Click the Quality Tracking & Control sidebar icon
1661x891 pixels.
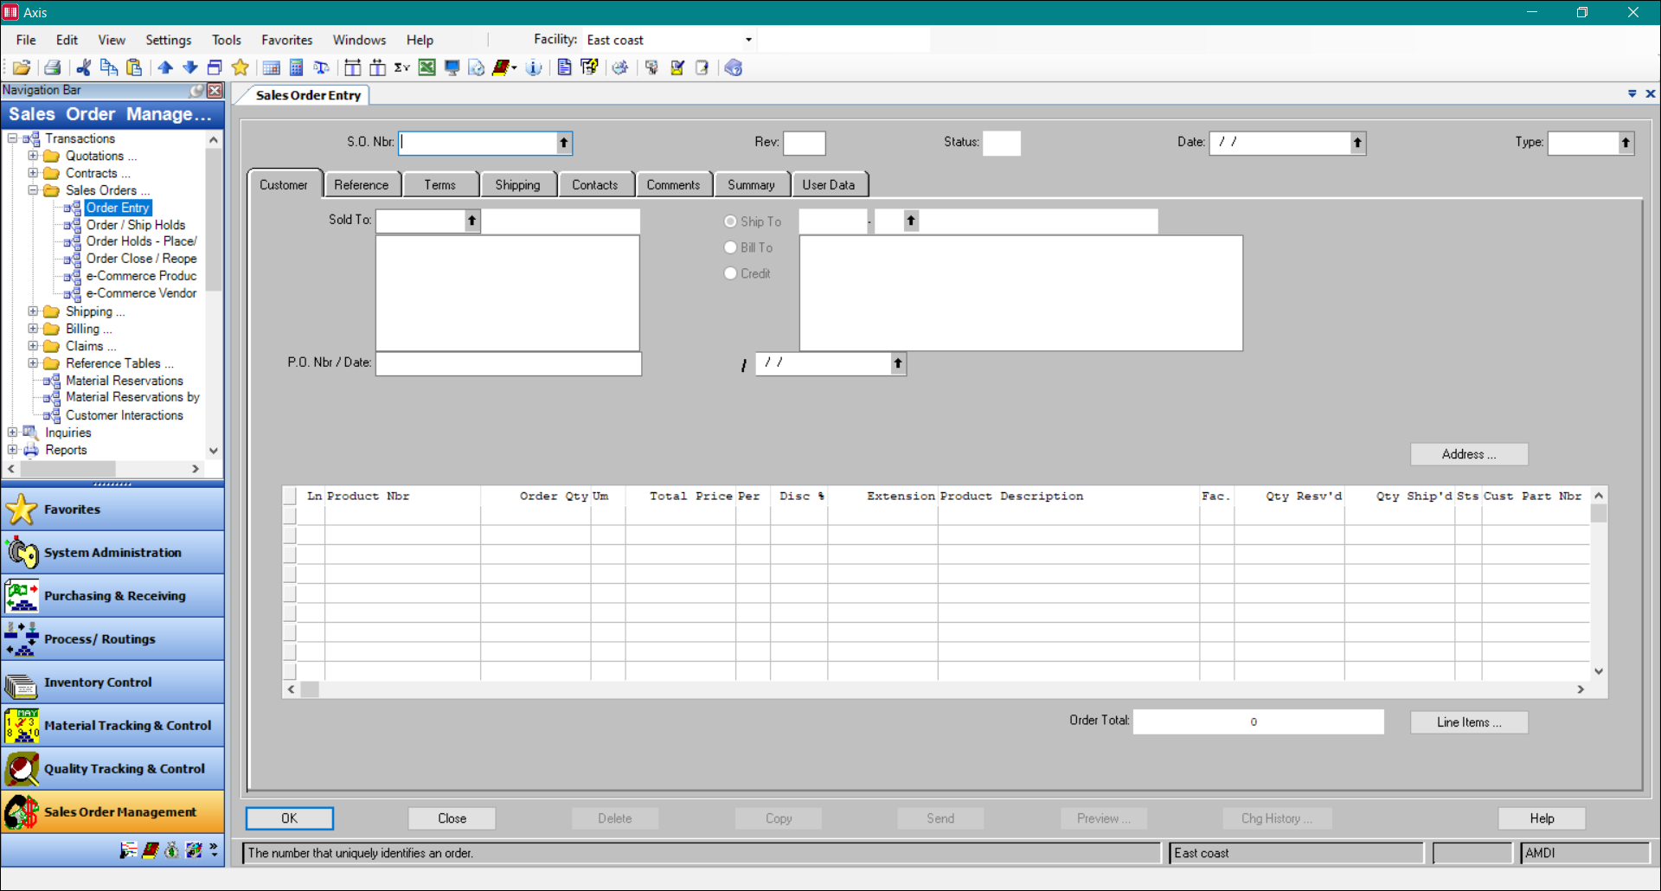[x=20, y=768]
